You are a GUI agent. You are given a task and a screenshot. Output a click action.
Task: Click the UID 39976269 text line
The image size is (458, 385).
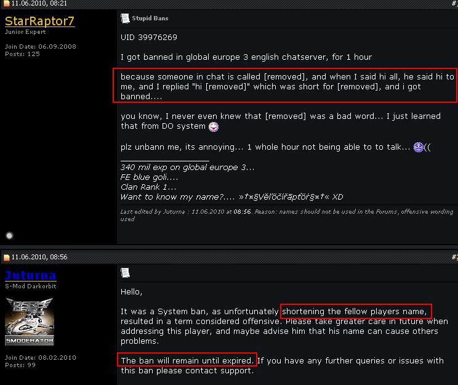pos(149,38)
